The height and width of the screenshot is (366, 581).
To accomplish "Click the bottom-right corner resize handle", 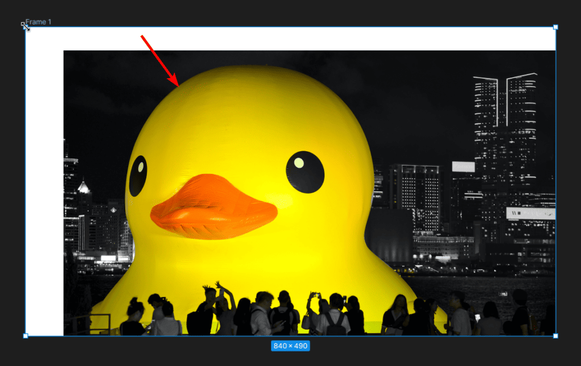I will coord(555,336).
